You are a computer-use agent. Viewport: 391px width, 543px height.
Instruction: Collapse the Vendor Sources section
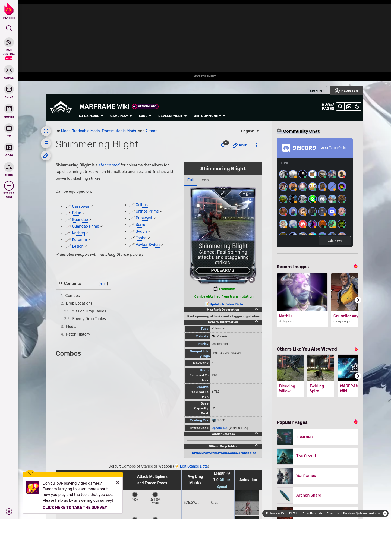256,434
